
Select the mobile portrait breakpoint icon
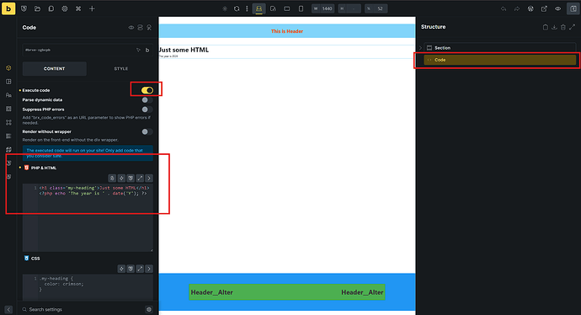pos(301,8)
